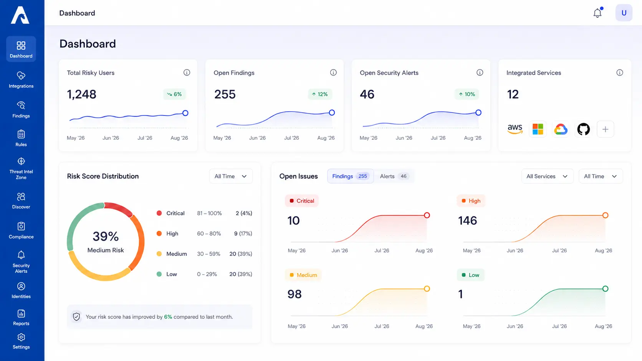
Task: Add a new integrated service
Action: 606,129
